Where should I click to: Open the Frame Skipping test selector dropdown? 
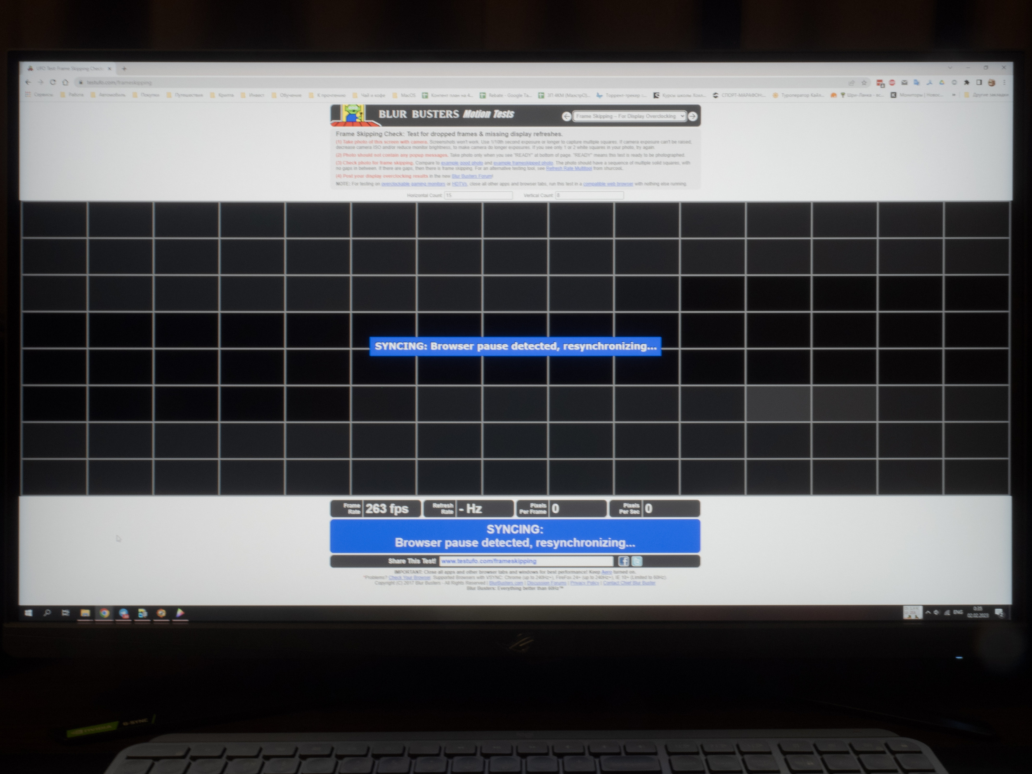coord(630,116)
